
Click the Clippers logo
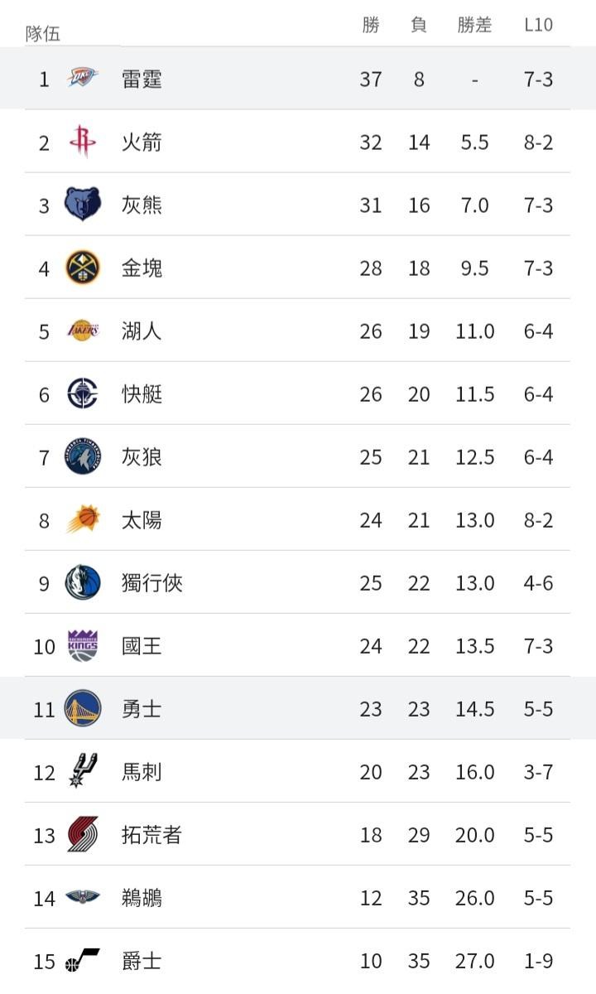[x=83, y=393]
